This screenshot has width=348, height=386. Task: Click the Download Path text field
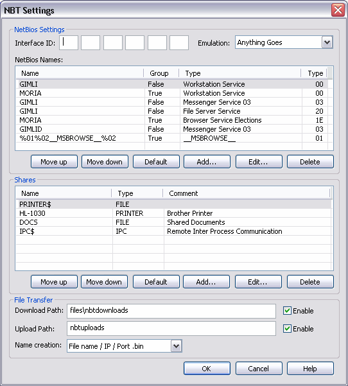coord(171,311)
